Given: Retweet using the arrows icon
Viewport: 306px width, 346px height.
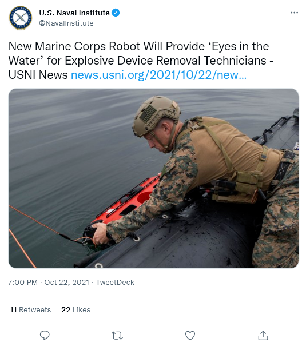Looking at the screenshot, I should (117, 335).
